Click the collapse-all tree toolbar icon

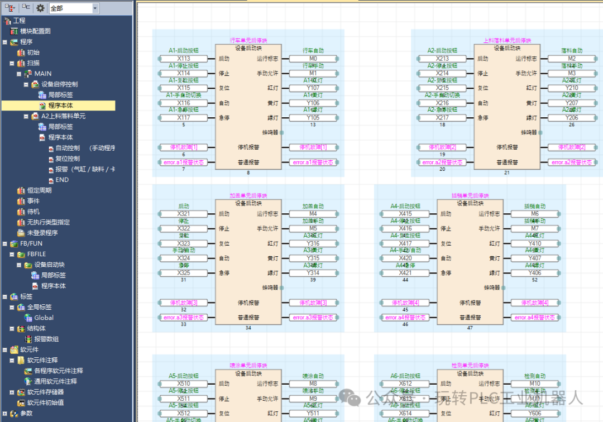[x=26, y=7]
